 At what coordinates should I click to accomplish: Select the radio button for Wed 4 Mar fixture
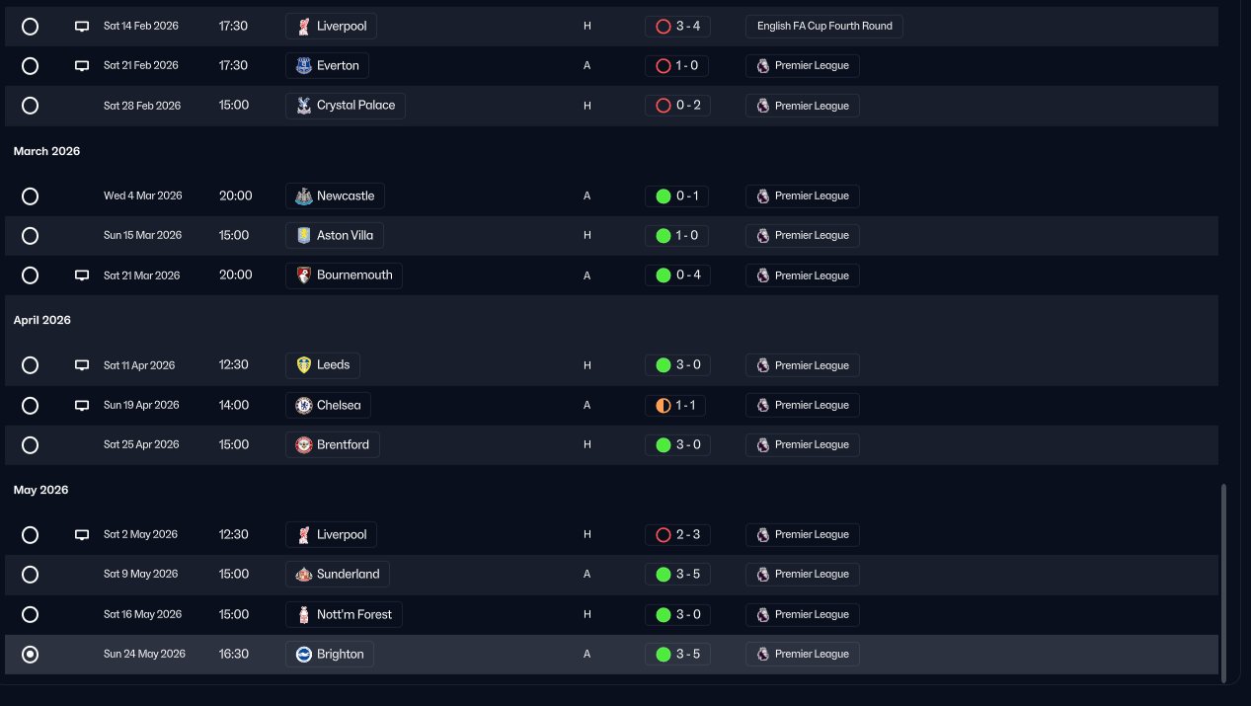click(x=30, y=196)
